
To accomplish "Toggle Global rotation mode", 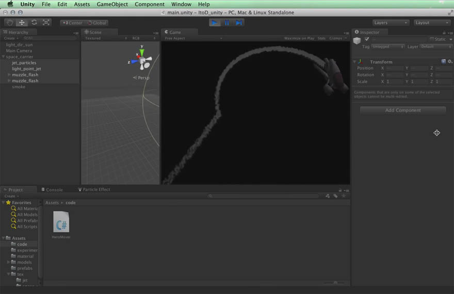I will click(96, 23).
